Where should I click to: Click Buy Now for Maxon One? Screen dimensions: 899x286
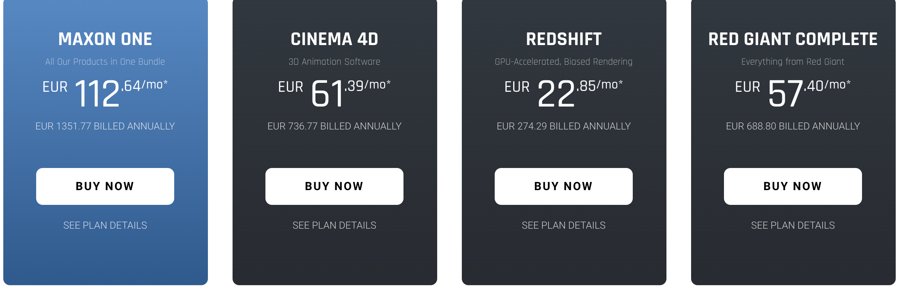tap(105, 186)
